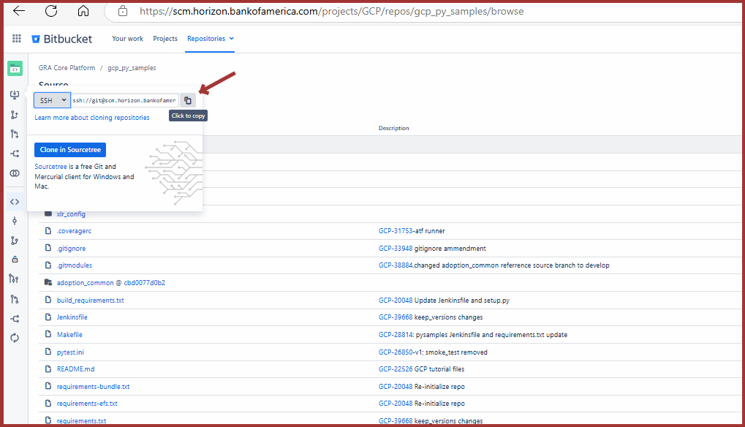Open Learn more about cloning repositories link
The height and width of the screenshot is (427, 745).
(91, 117)
